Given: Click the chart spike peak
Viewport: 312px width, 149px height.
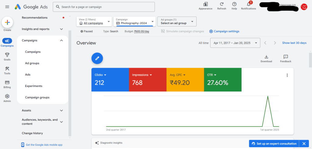Looking at the screenshot, I should (268, 96).
